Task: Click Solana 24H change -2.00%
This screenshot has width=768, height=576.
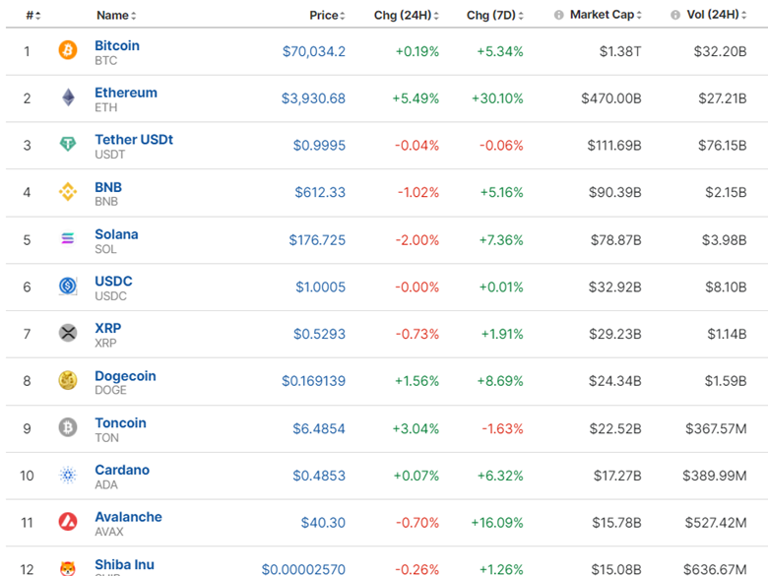Action: [x=416, y=240]
